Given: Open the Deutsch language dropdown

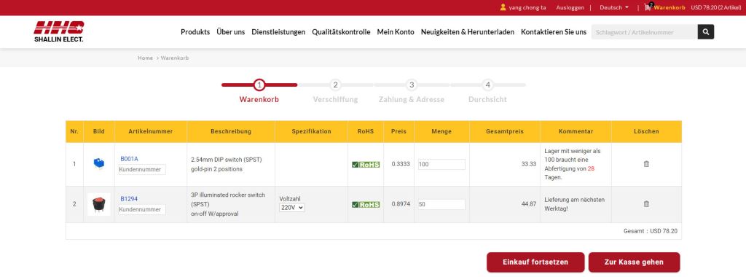Looking at the screenshot, I should 613,7.
